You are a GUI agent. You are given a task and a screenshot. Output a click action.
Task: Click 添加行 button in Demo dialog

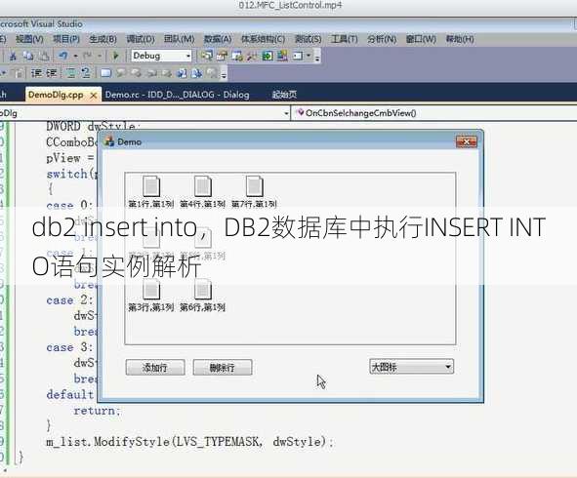(x=155, y=368)
